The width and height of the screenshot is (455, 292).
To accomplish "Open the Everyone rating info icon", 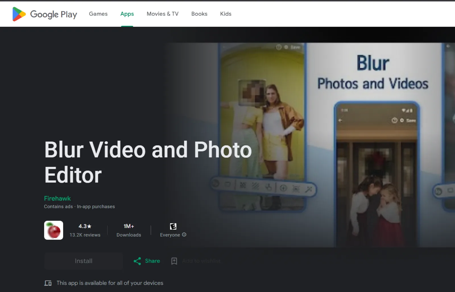I will [184, 235].
